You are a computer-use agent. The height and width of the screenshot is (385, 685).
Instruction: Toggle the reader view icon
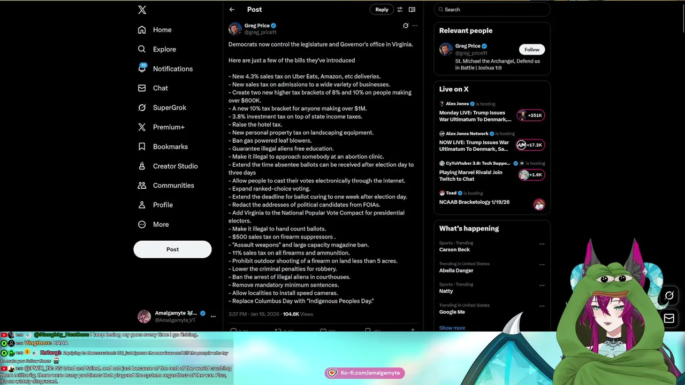point(412,10)
